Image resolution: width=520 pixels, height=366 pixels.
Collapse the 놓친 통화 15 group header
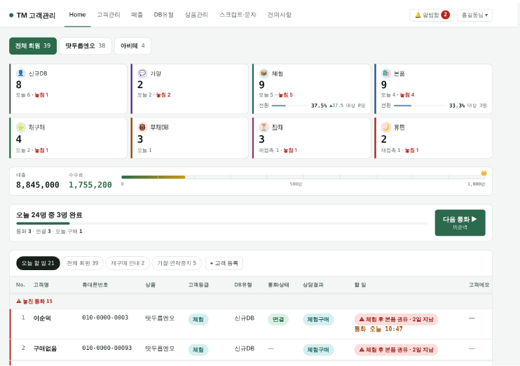(34, 301)
